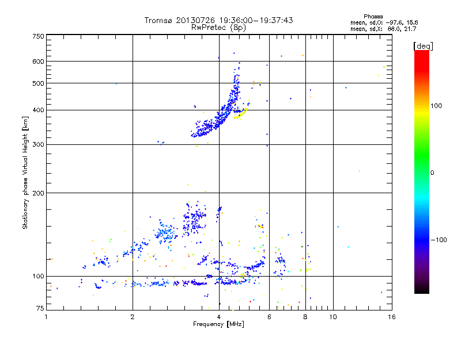This screenshot has height=345, width=461.
Task: Click the rainbow phase colorbar
Action: click(x=422, y=171)
